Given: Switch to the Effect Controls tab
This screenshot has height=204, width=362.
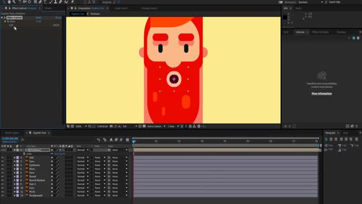Looking at the screenshot, I should [24, 8].
